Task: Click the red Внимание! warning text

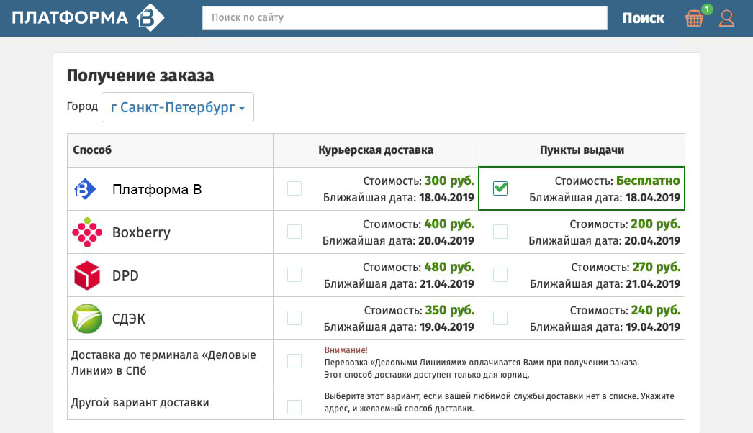Action: coord(346,350)
